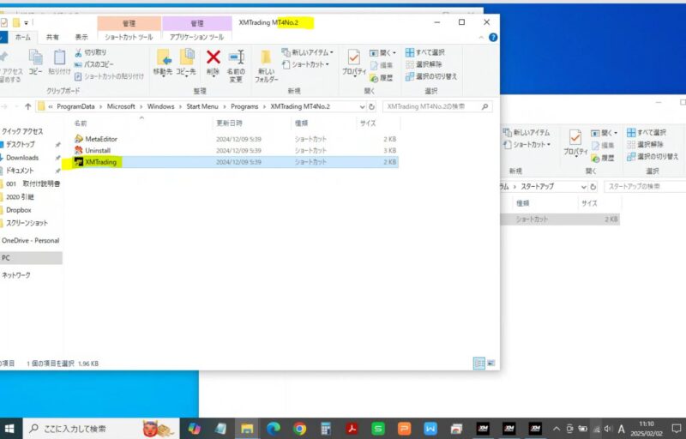The width and height of the screenshot is (686, 439).
Task: Switch to Large icons view in status bar
Action: [491, 363]
